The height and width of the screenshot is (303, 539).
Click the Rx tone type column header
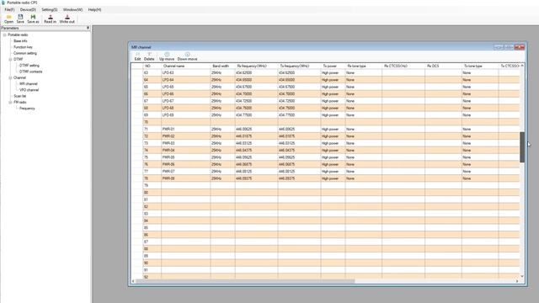[363, 66]
